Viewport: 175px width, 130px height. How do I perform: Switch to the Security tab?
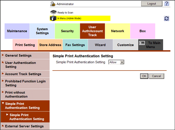pos(67,31)
